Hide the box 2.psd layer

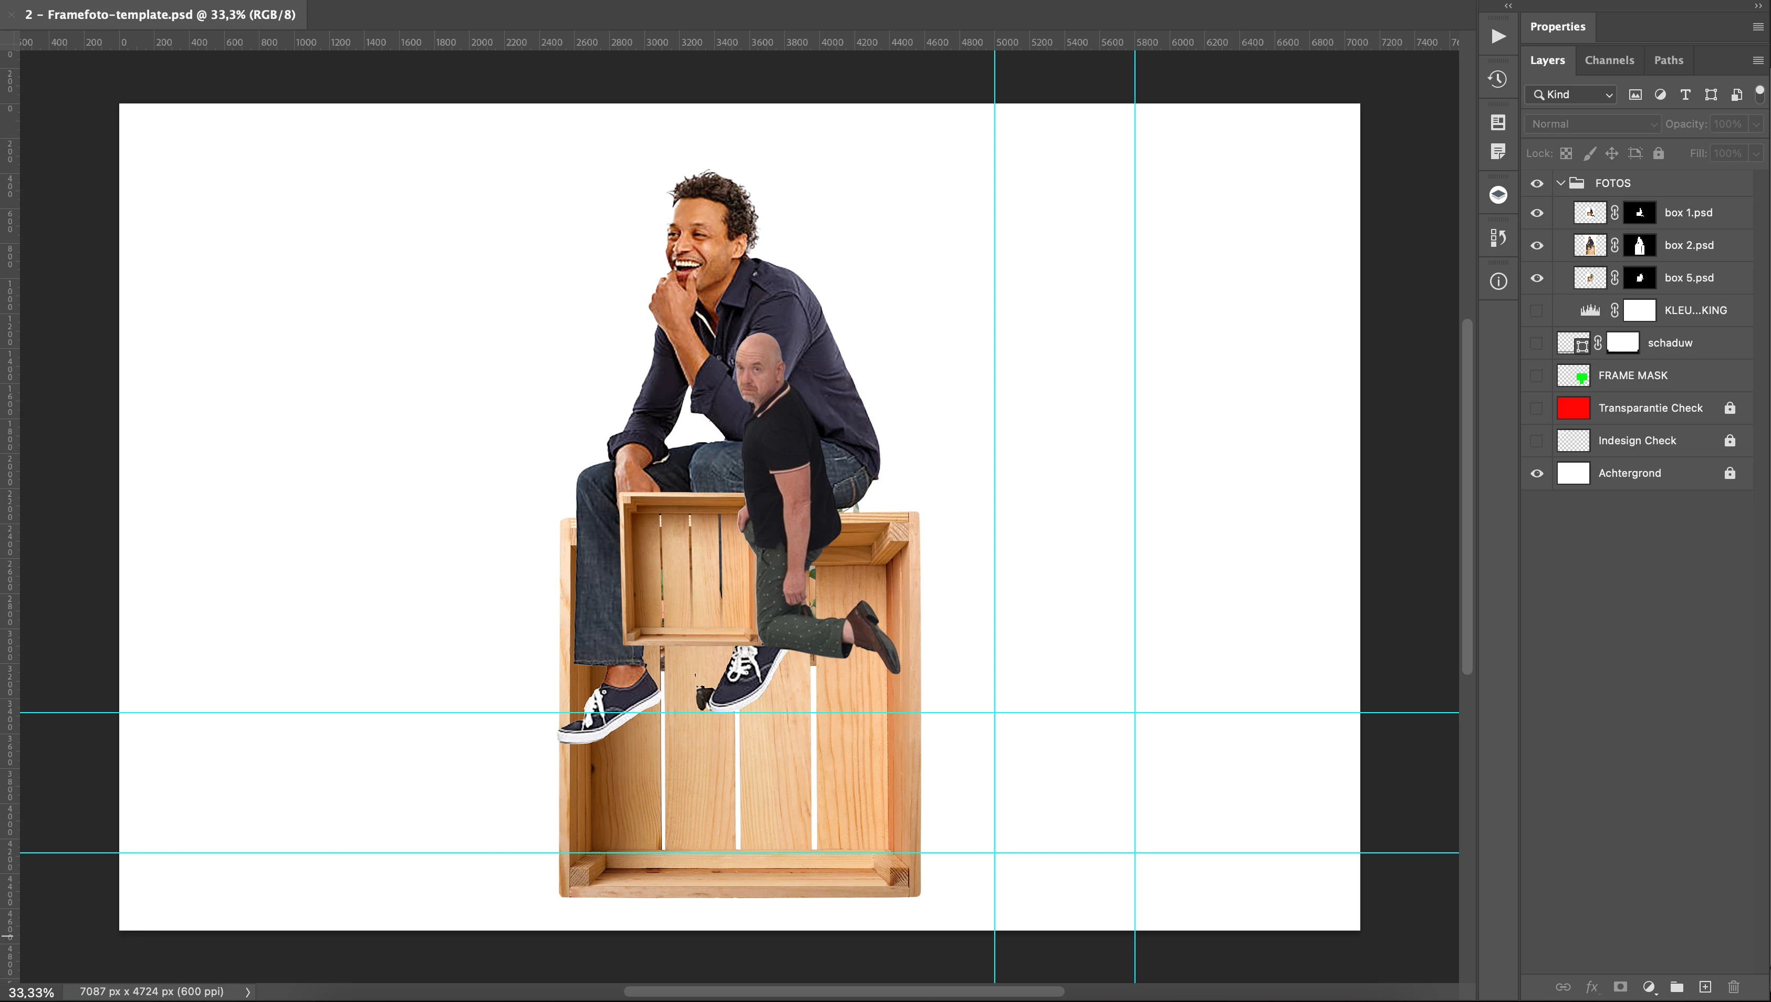pyautogui.click(x=1536, y=246)
